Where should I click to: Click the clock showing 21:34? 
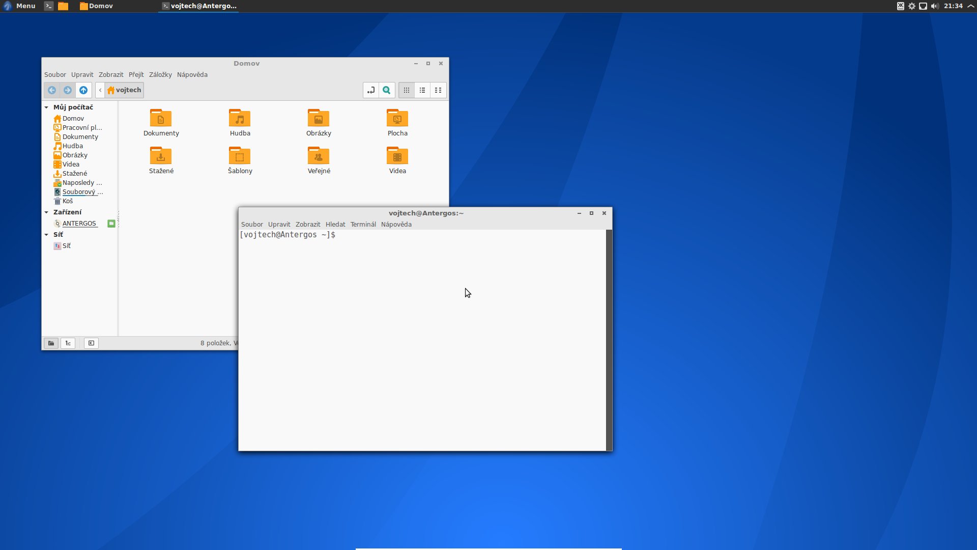click(953, 6)
